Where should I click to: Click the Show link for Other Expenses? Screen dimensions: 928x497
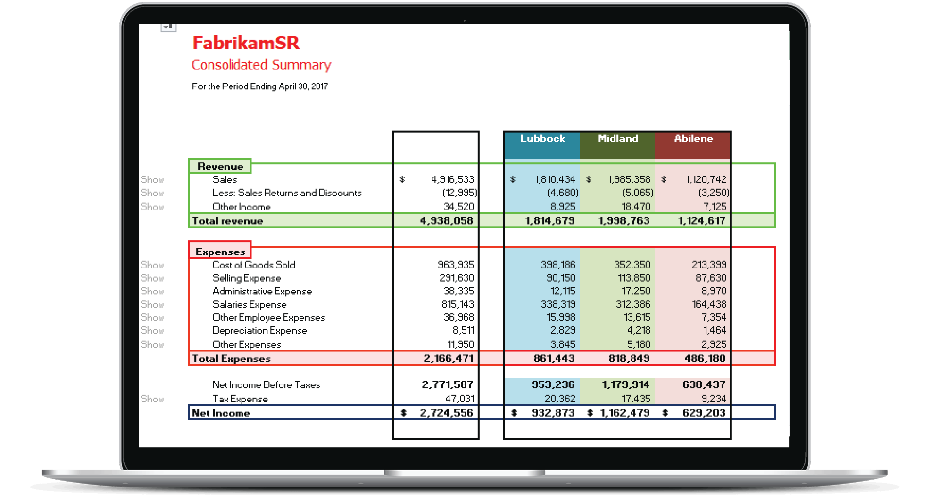click(152, 345)
